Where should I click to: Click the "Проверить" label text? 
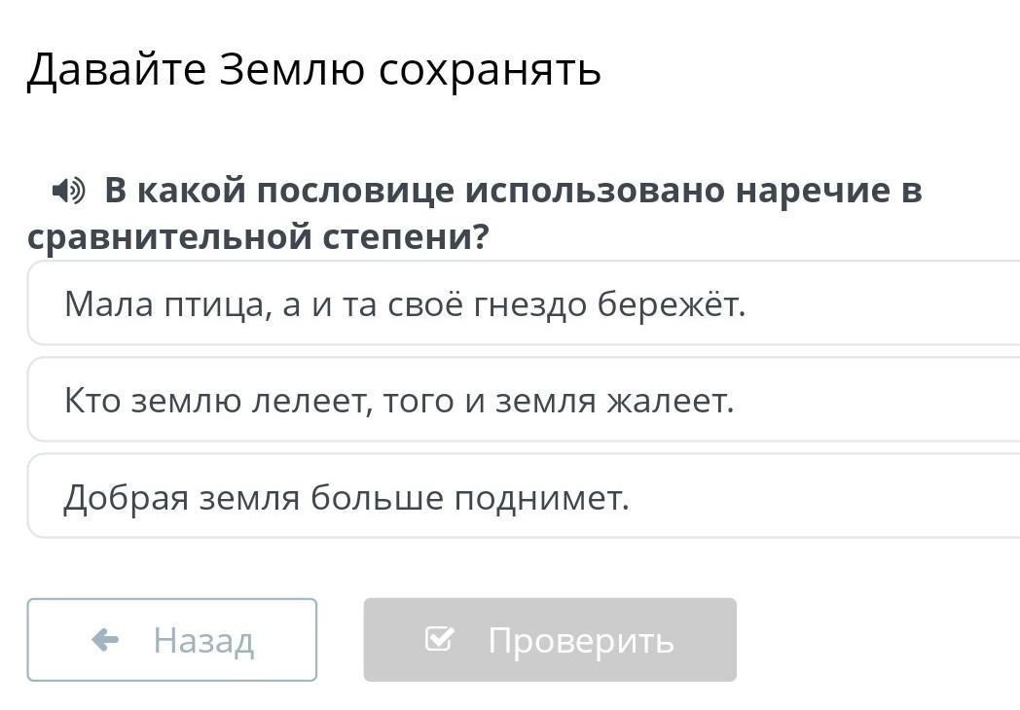[581, 641]
